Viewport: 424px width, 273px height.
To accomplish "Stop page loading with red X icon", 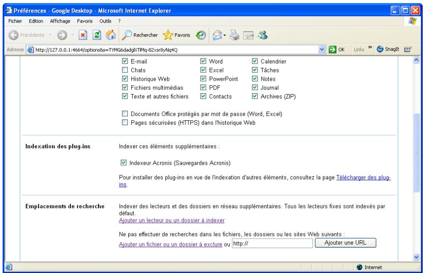I will click(83, 35).
